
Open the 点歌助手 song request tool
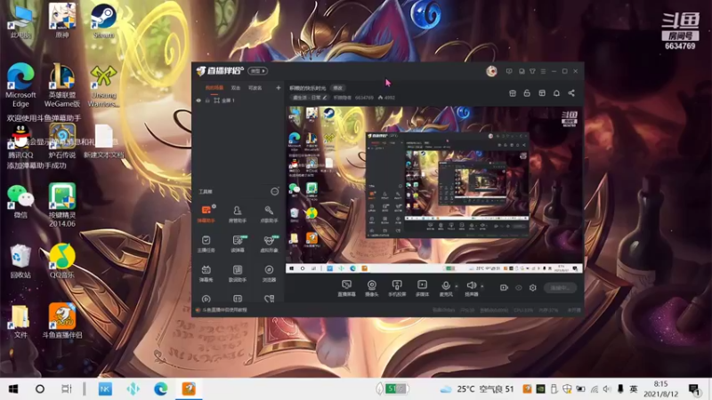coord(269,214)
